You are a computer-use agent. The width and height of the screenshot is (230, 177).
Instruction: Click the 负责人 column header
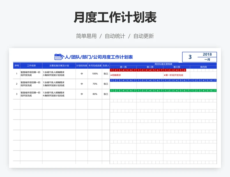tap(106, 66)
